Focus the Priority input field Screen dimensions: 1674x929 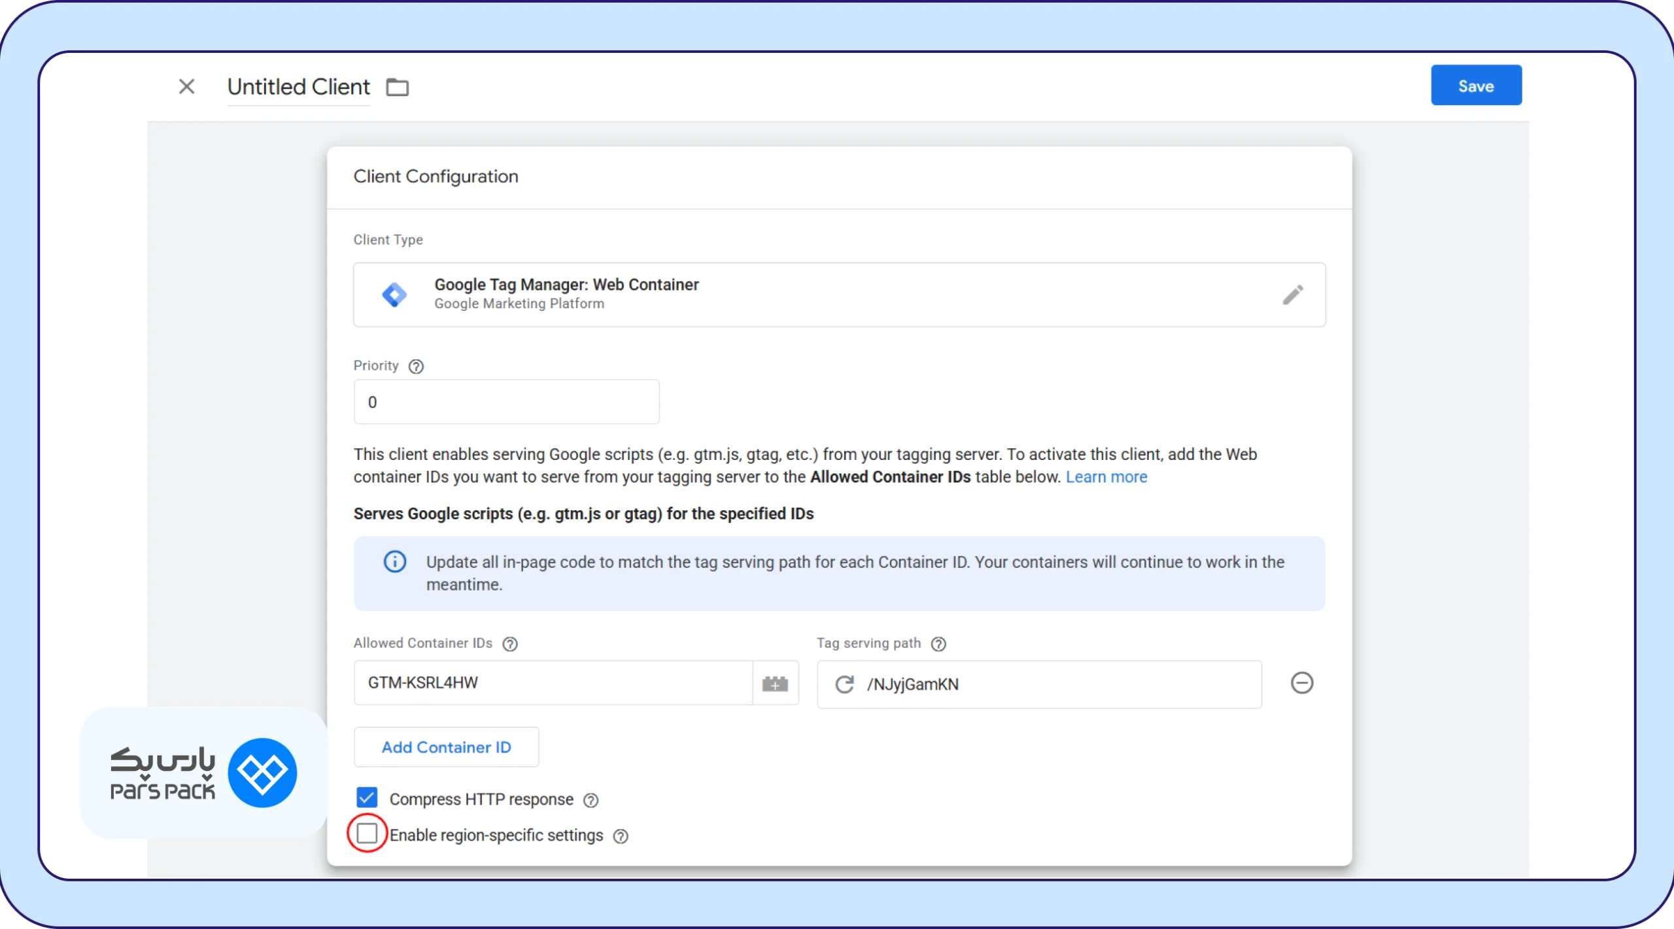pyautogui.click(x=506, y=402)
